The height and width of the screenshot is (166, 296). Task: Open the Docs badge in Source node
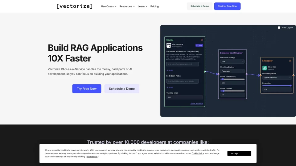click(x=199, y=45)
